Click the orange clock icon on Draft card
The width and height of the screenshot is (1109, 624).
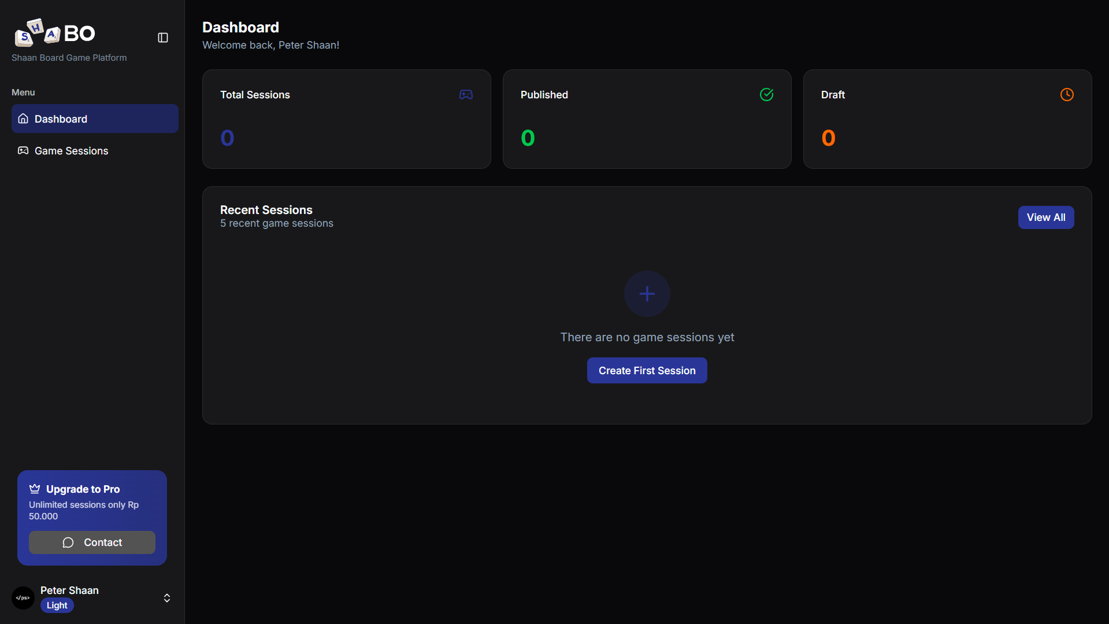point(1067,95)
